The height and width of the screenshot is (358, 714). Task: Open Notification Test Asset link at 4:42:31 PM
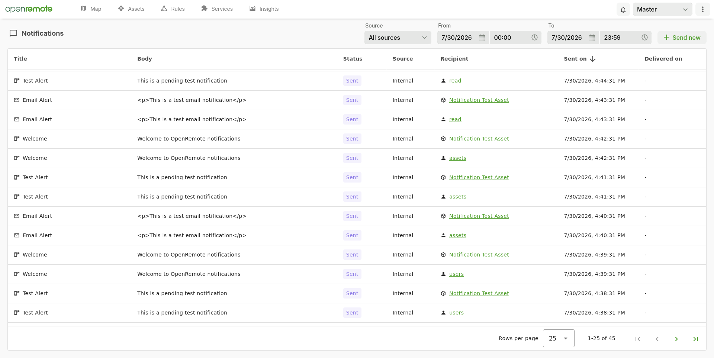479,139
